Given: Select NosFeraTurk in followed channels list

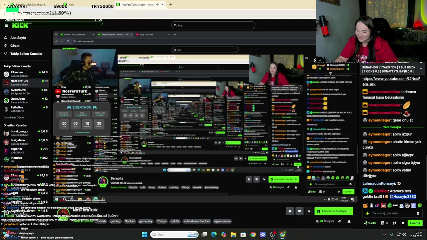Looking at the screenshot, I should point(25,82).
